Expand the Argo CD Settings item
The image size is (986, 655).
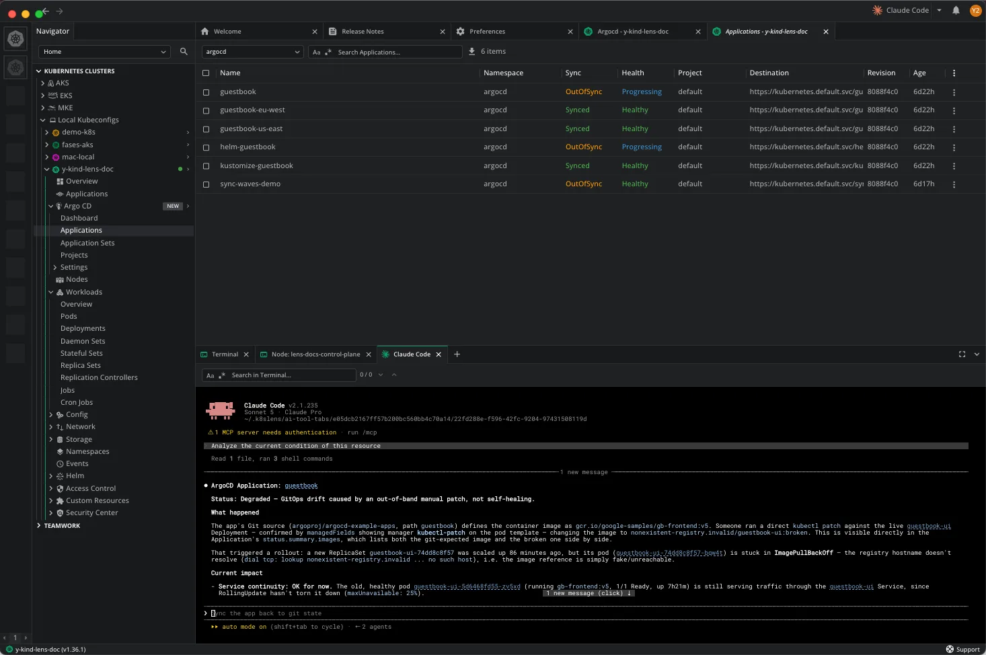tap(55, 268)
